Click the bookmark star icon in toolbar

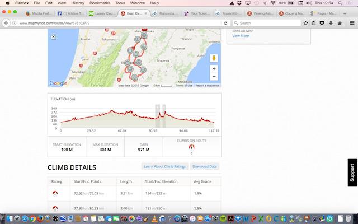(x=304, y=23)
